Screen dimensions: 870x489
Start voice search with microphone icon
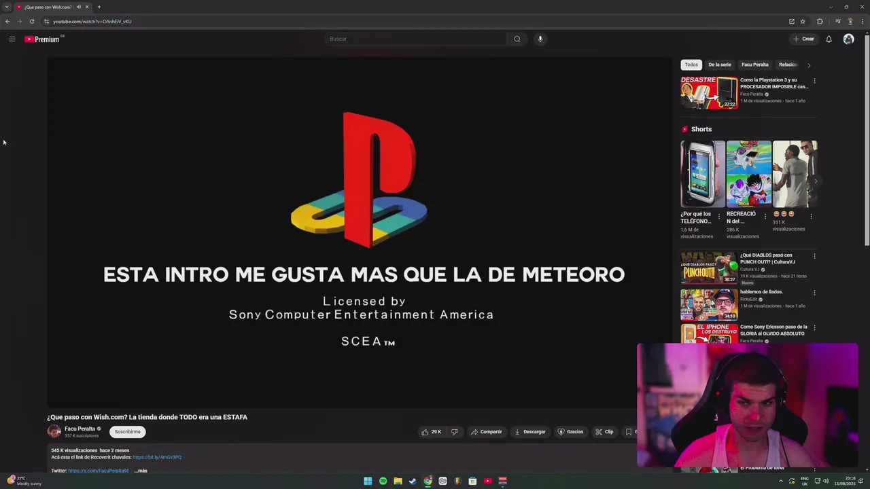tap(540, 39)
